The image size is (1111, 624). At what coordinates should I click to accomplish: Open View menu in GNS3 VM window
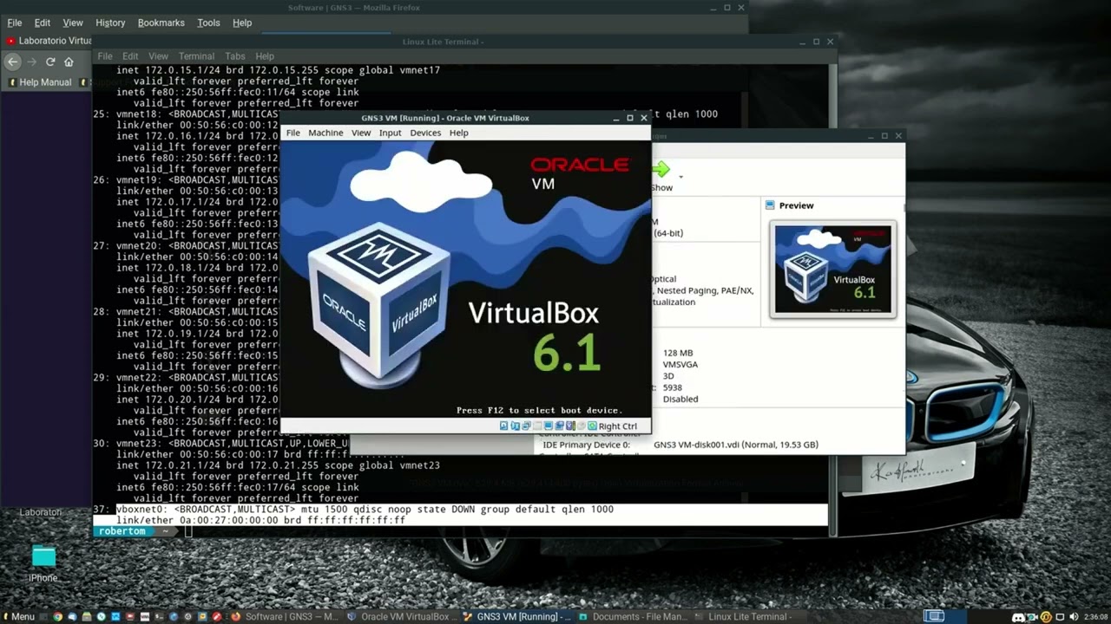point(361,133)
